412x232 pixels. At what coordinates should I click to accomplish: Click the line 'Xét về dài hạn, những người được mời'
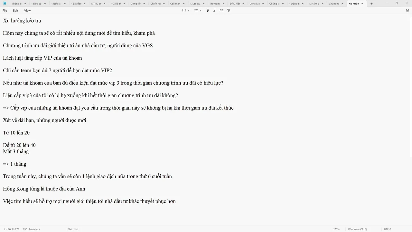pyautogui.click(x=44, y=120)
